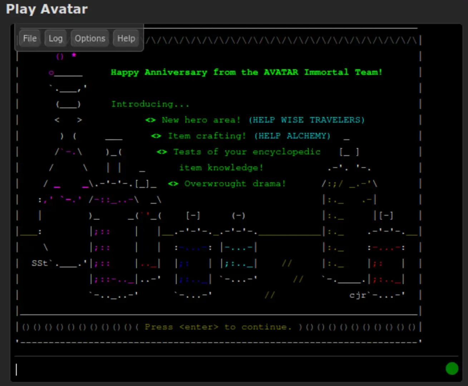Click the Press <enter> to continue prompt
468x386 pixels.
click(x=218, y=327)
